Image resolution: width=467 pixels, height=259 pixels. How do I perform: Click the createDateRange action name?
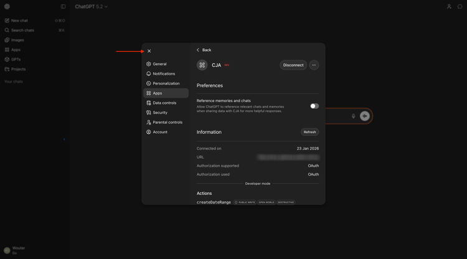(x=214, y=202)
